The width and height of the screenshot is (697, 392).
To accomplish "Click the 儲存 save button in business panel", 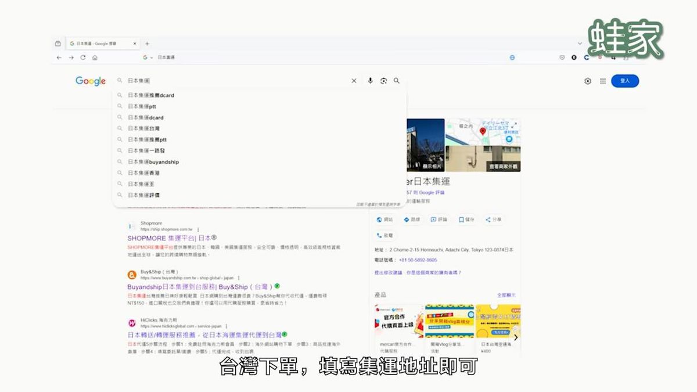I will (x=466, y=220).
